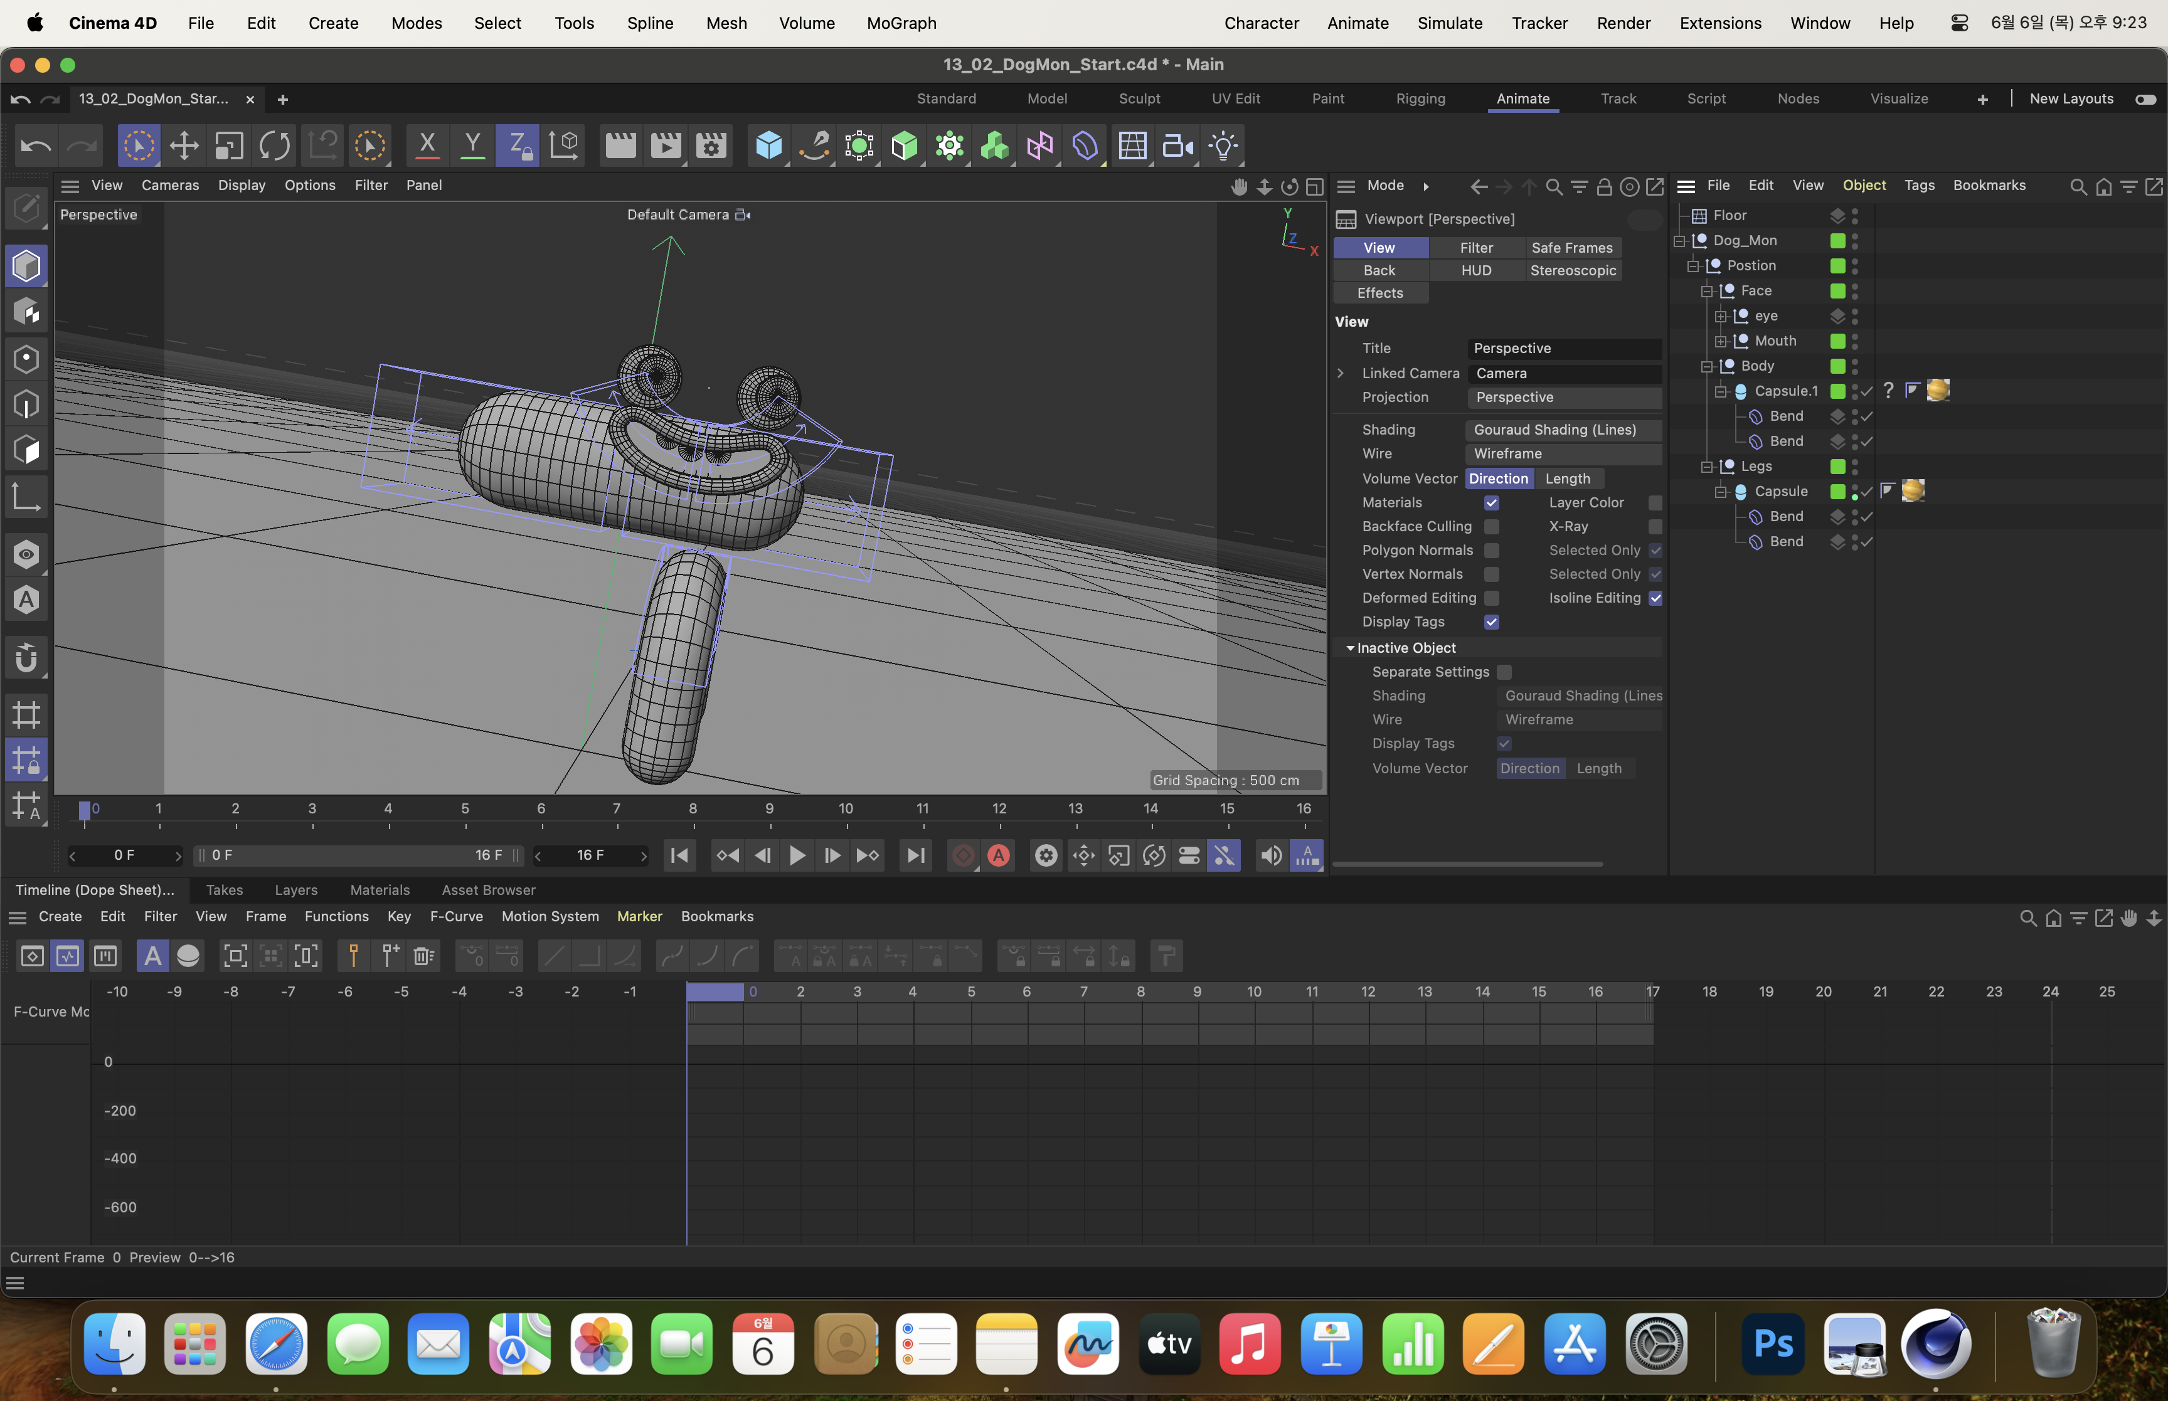Open the F-Curve menu in timeline
The image size is (2168, 1401).
coord(456,916)
